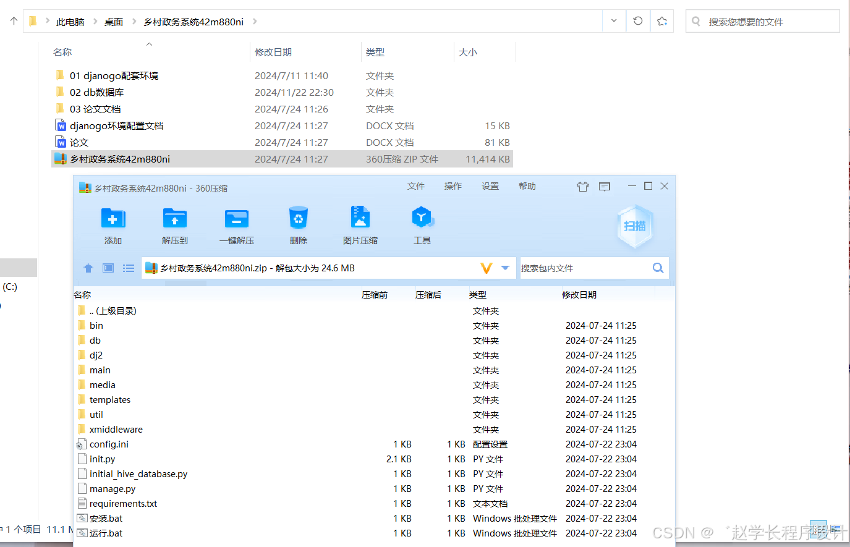This screenshot has height=547, width=850.
Task: Click 桌面 in the breadcrumb path
Action: 114,22
